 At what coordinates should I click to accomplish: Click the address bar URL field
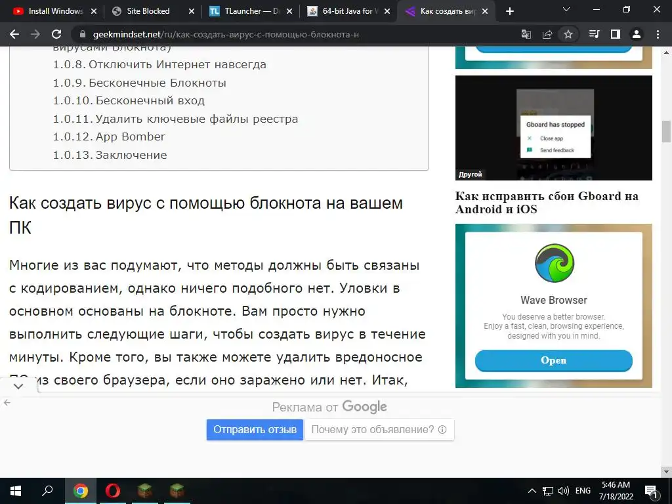coord(296,34)
